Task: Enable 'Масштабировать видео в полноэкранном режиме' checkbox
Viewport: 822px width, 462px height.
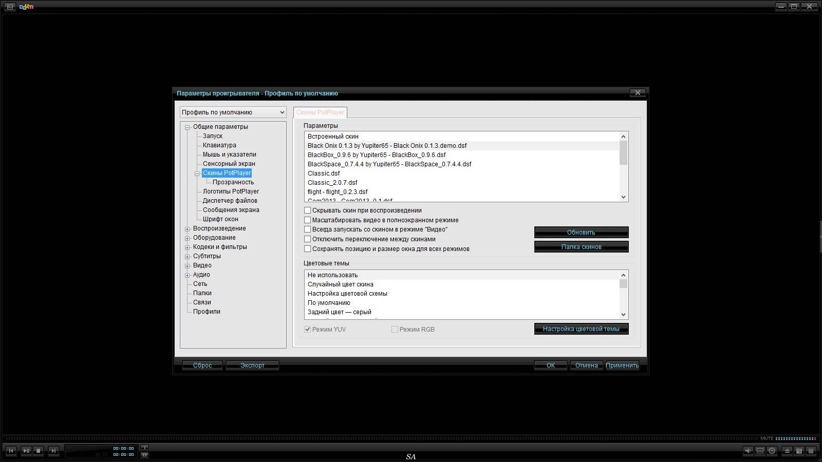Action: pos(308,220)
